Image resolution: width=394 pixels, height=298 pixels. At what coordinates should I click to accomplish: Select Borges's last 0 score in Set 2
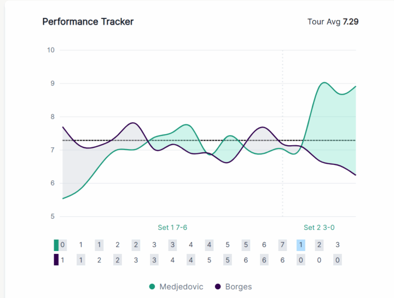[x=337, y=260]
